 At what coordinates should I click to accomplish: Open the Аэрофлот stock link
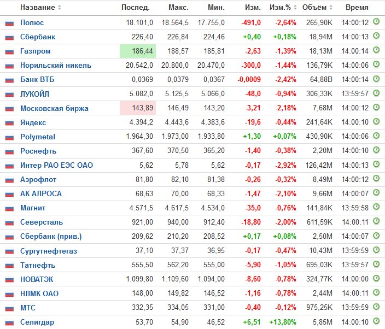(38, 179)
